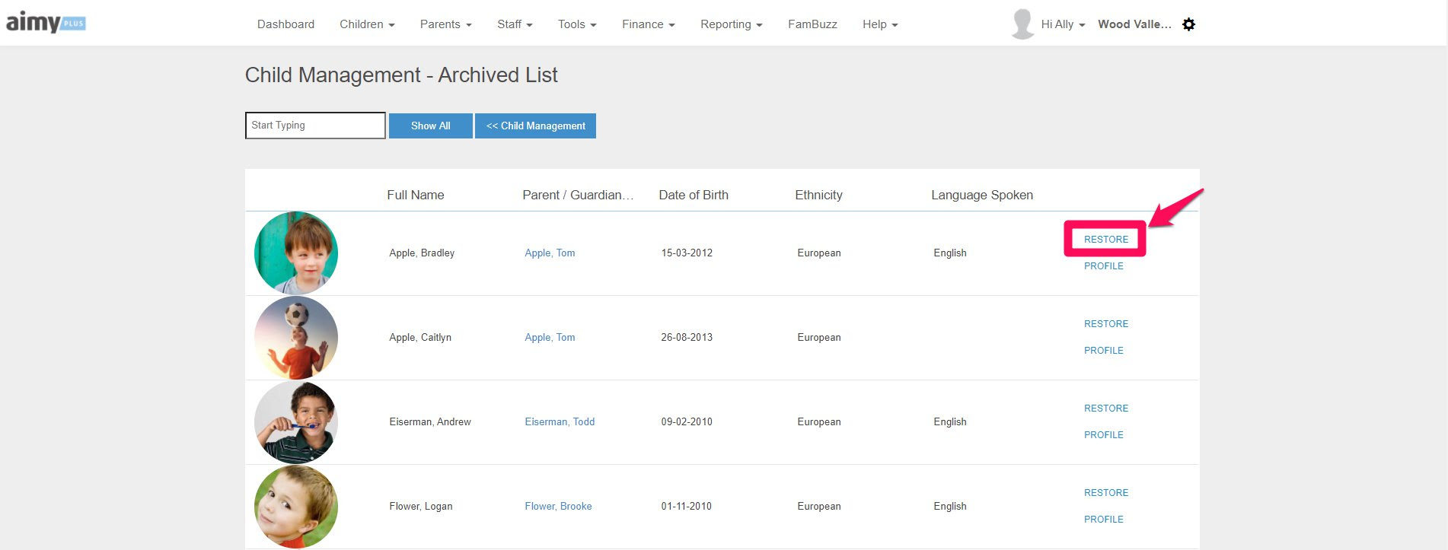Viewport: 1448px width, 550px height.
Task: Open the settings gear icon
Action: tap(1188, 24)
